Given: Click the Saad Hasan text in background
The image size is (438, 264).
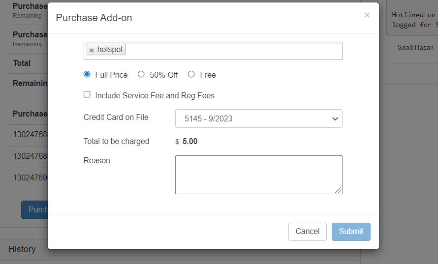Looking at the screenshot, I should click(415, 48).
